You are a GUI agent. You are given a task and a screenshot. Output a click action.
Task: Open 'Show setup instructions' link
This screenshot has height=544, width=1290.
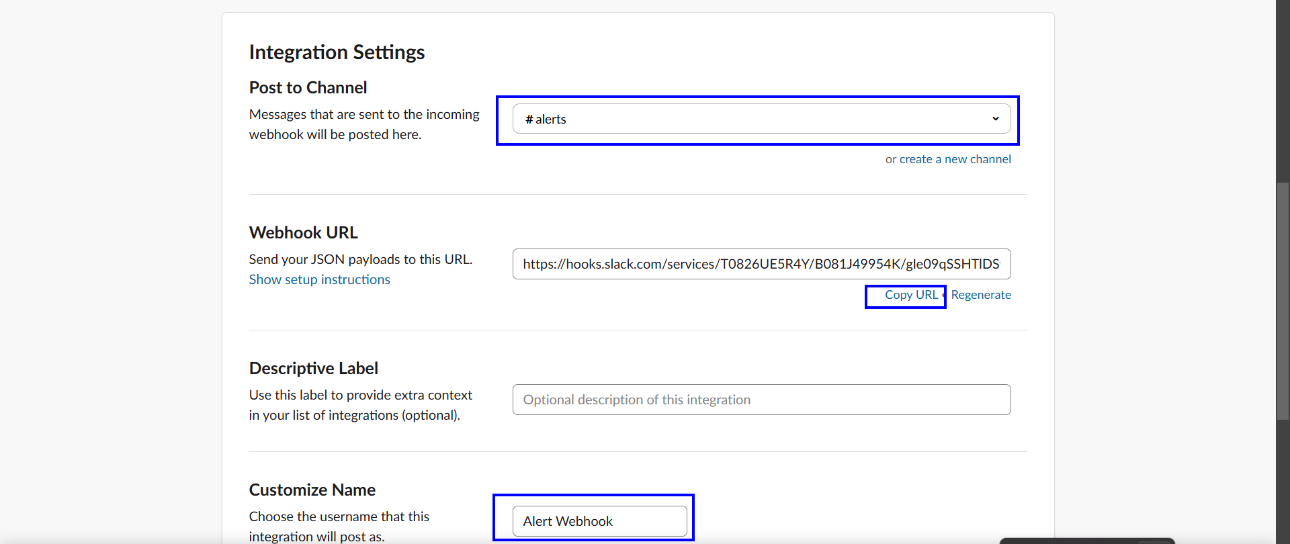pyautogui.click(x=319, y=279)
